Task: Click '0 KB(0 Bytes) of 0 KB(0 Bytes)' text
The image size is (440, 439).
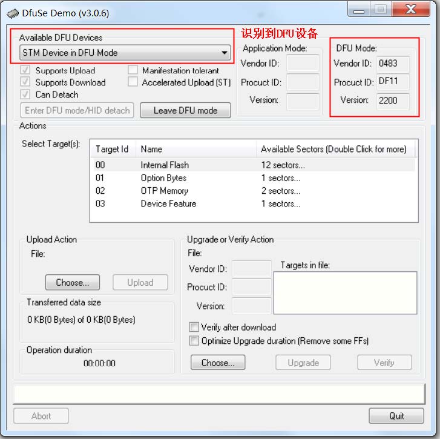Action: [x=81, y=320]
